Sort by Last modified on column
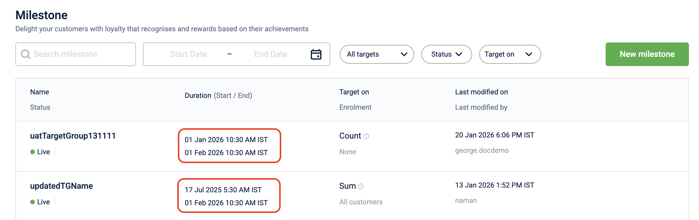Image resolution: width=699 pixels, height=220 pixels. (481, 92)
